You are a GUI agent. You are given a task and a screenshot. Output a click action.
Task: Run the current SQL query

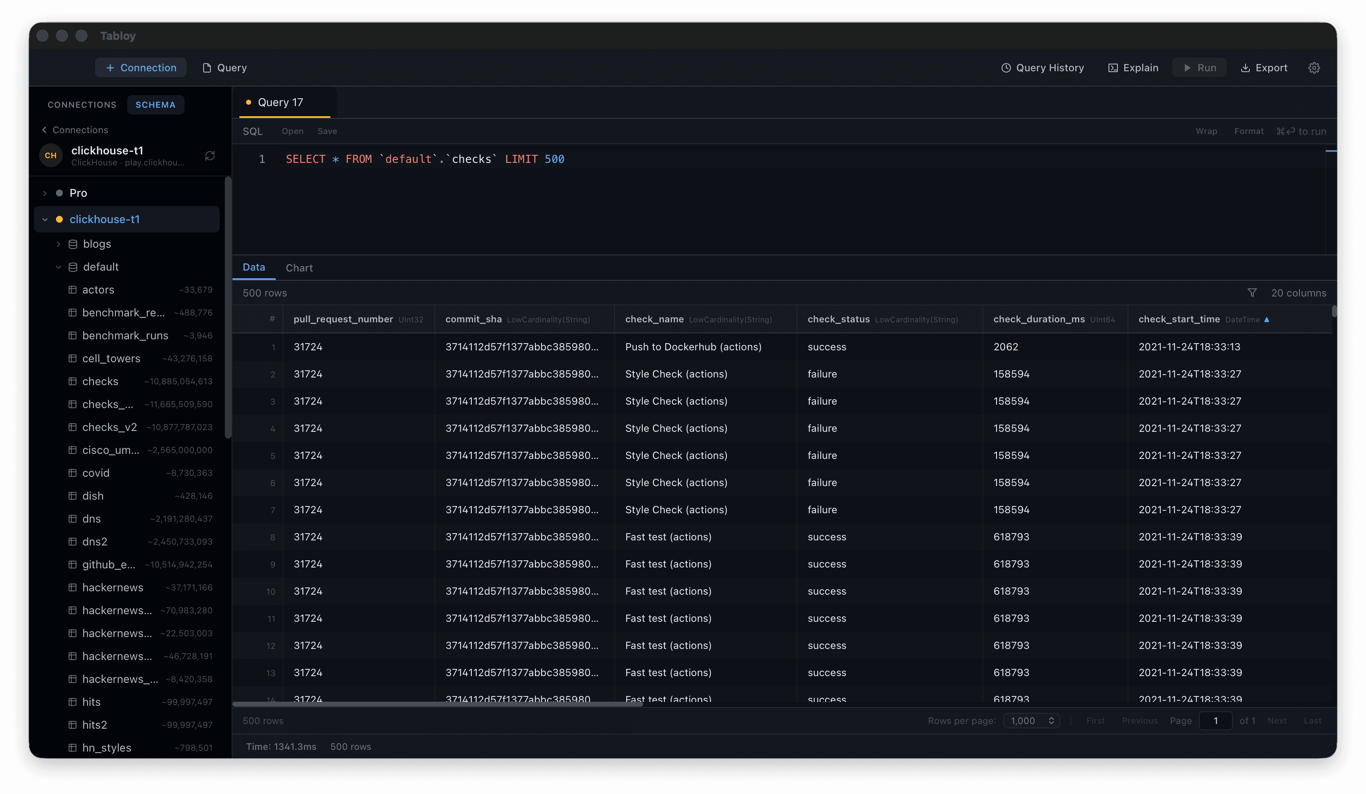tap(1200, 67)
